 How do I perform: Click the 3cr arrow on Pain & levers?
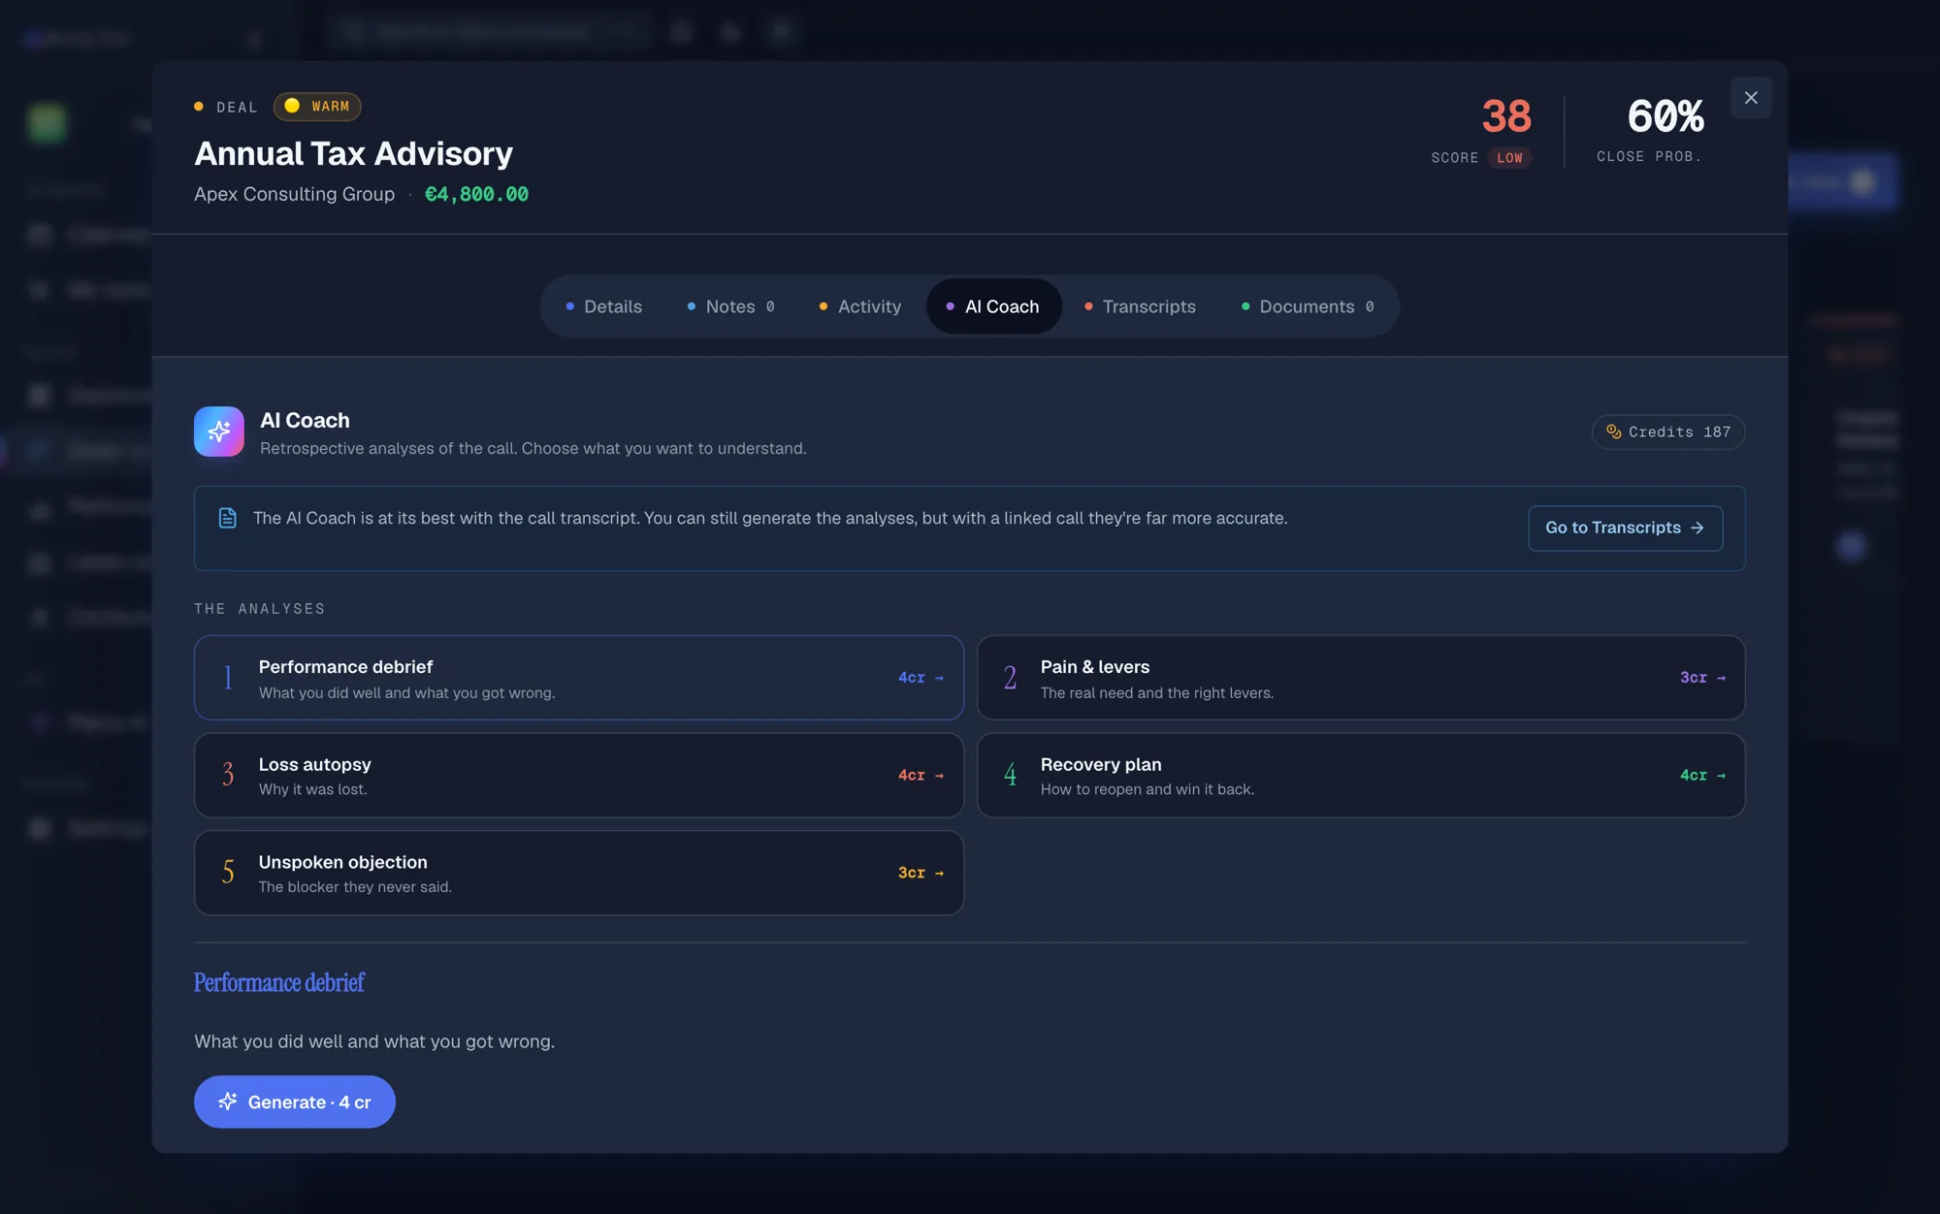click(1702, 678)
